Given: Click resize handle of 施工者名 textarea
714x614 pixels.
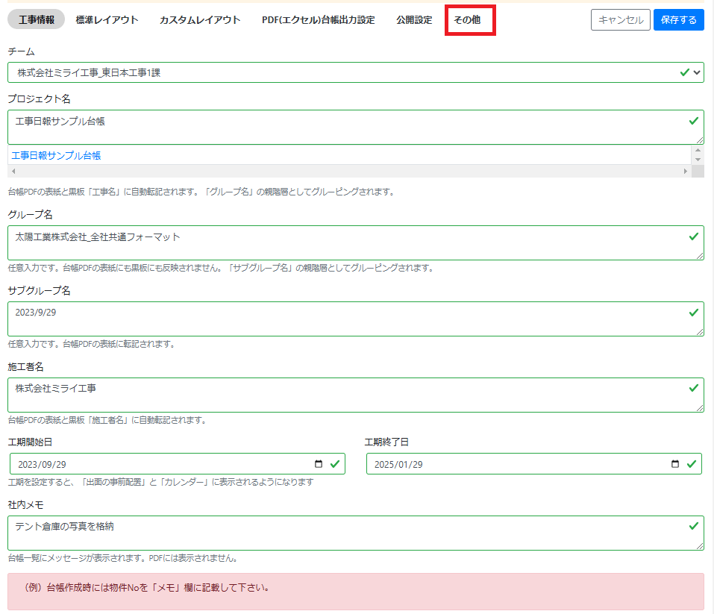Looking at the screenshot, I should [x=700, y=408].
